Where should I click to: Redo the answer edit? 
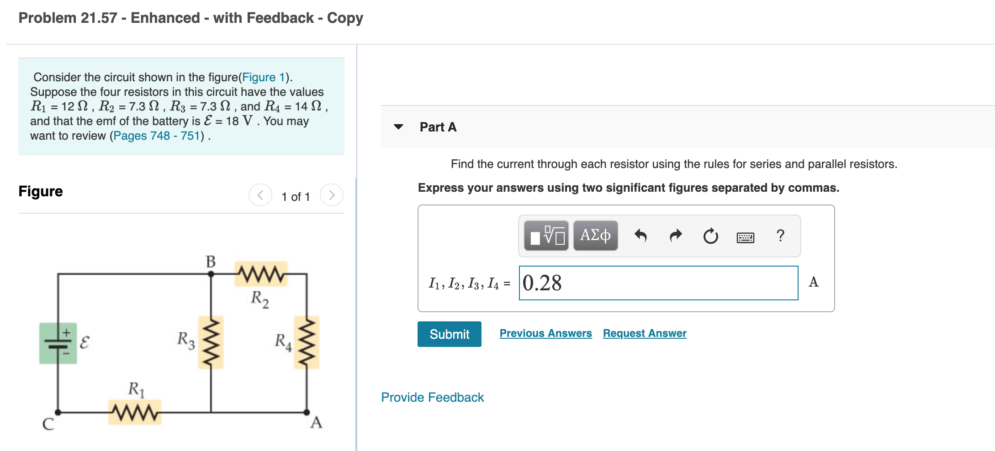(x=675, y=236)
